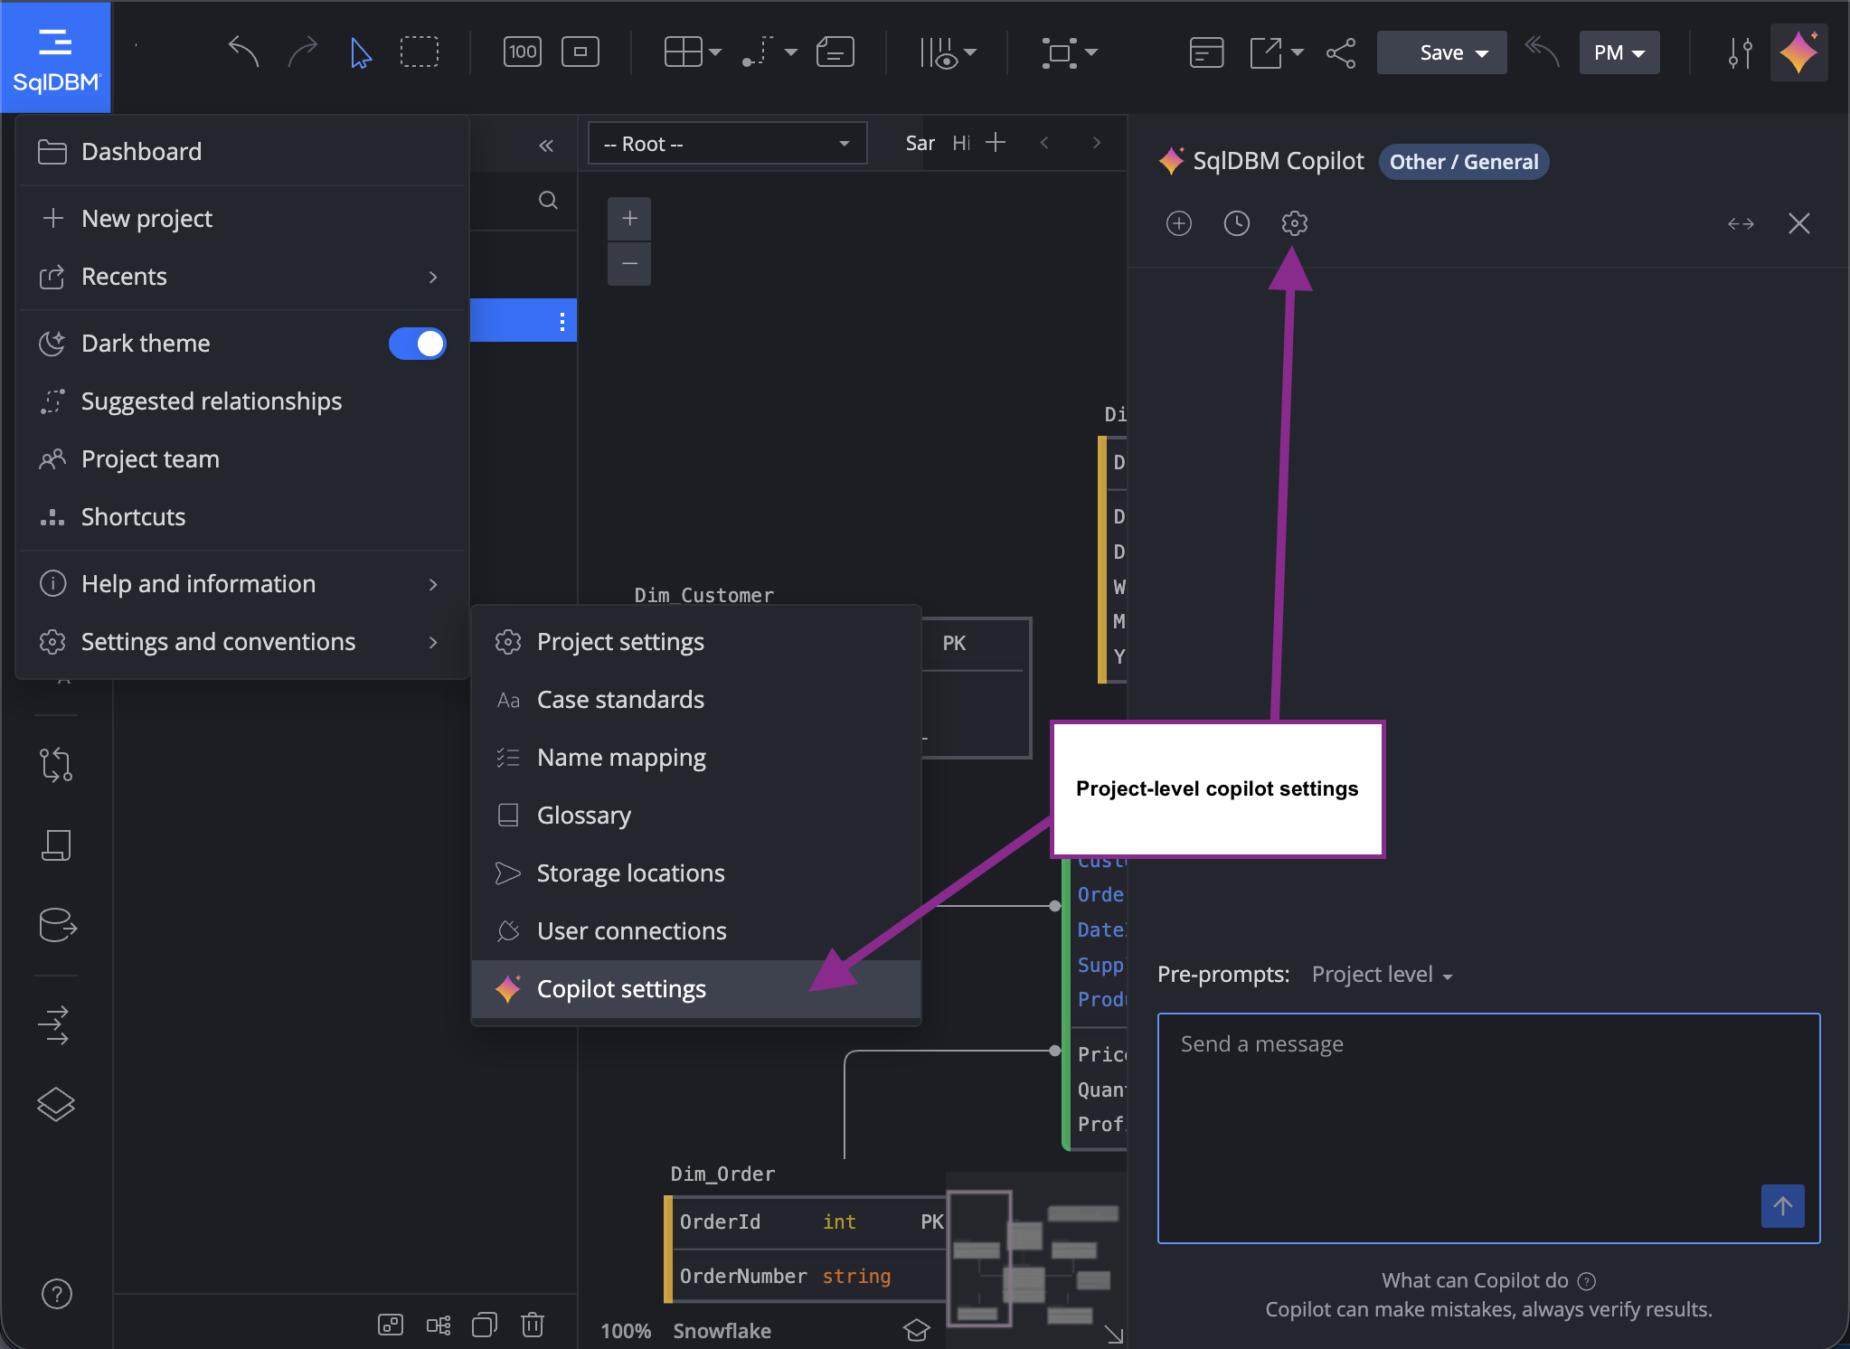
Task: Start a new Copilot chat
Action: (1178, 223)
